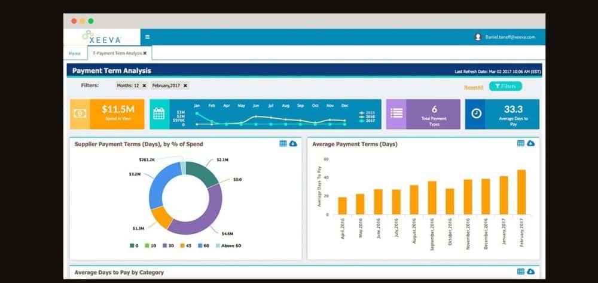The image size is (598, 283).
Task: Download the Supplier Payment Terms chart data
Action: [x=292, y=143]
